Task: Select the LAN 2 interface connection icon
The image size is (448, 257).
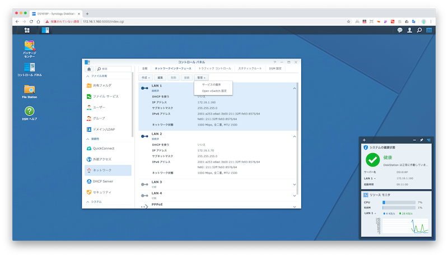Action: [x=144, y=136]
